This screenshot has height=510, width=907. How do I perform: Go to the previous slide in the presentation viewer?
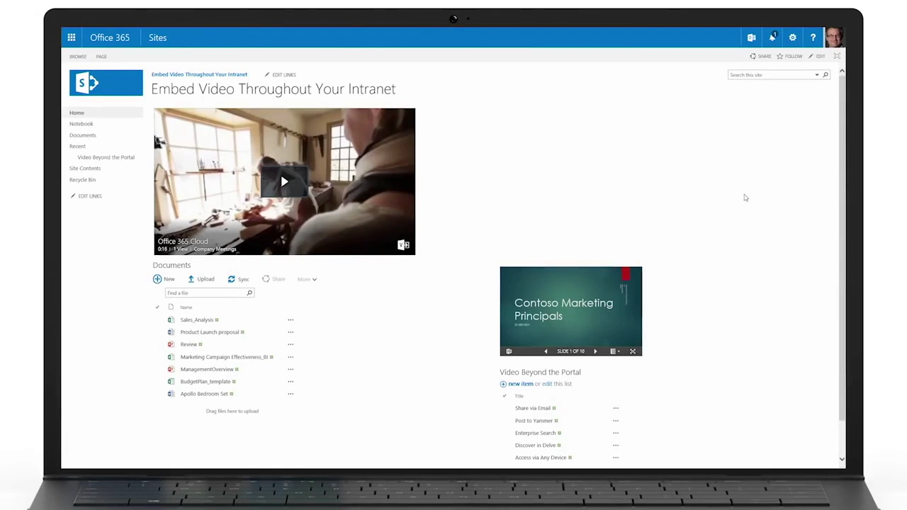[x=546, y=351]
